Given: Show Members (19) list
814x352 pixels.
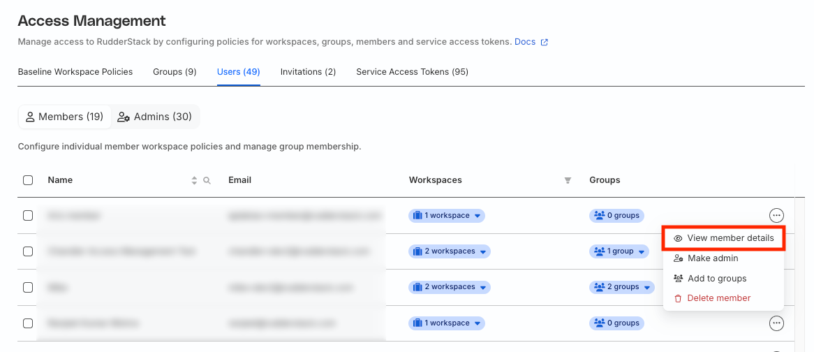Looking at the screenshot, I should pos(65,117).
